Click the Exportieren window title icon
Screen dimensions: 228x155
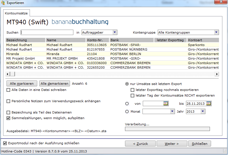tap(3, 3)
